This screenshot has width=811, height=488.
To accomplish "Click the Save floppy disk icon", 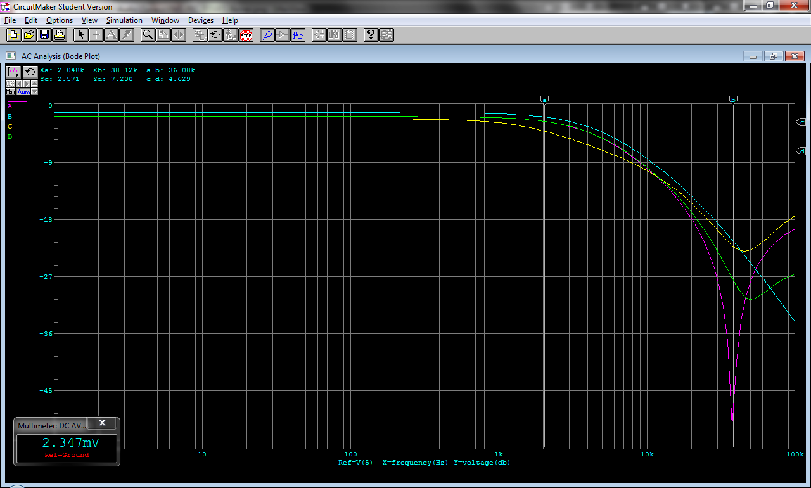I will tap(44, 35).
